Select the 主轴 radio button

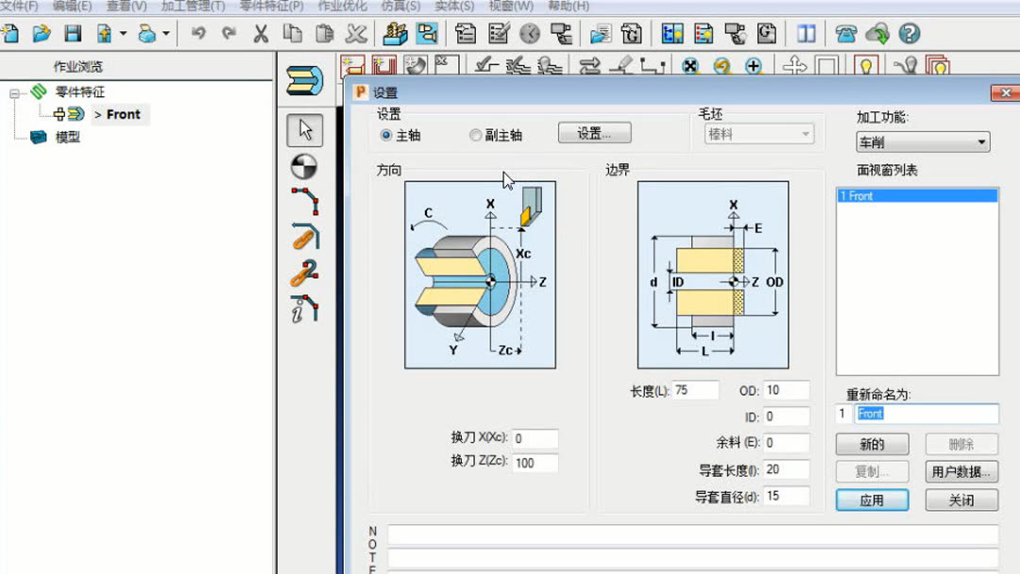[x=387, y=135]
